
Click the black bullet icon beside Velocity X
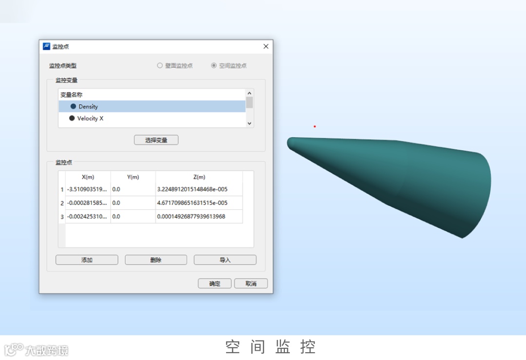[72, 118]
